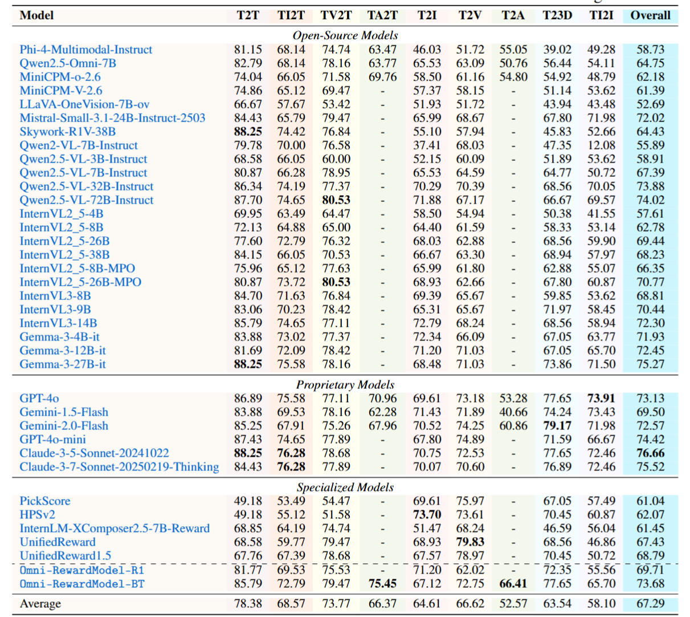The image size is (690, 617).
Task: Click InternVL2_5-26B-MPO model link
Action: 80,282
